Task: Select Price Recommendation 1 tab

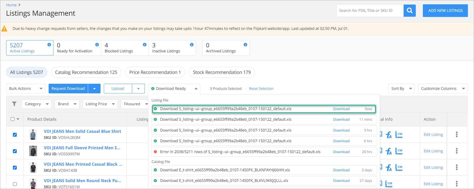Action: pyautogui.click(x=155, y=72)
